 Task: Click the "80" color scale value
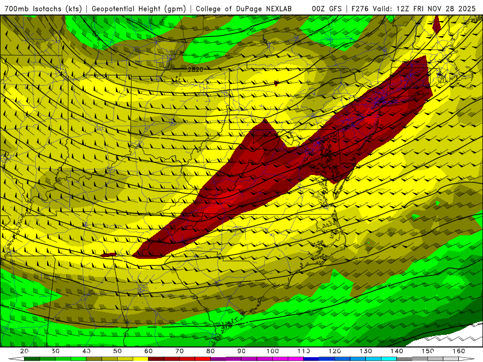click(211, 351)
